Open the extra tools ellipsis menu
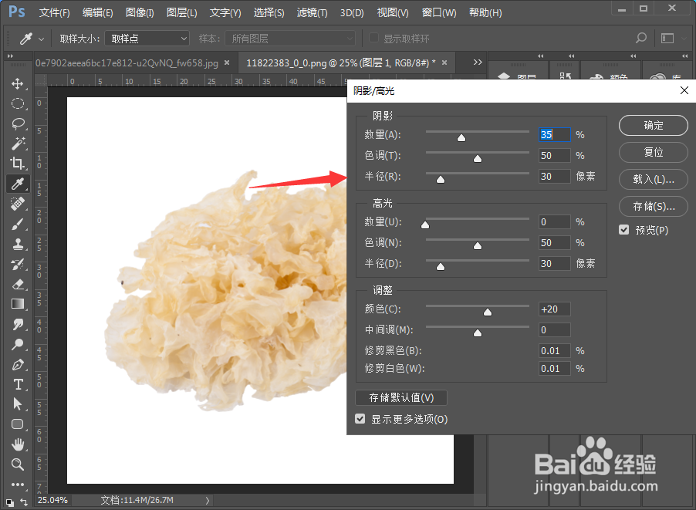 pos(18,485)
